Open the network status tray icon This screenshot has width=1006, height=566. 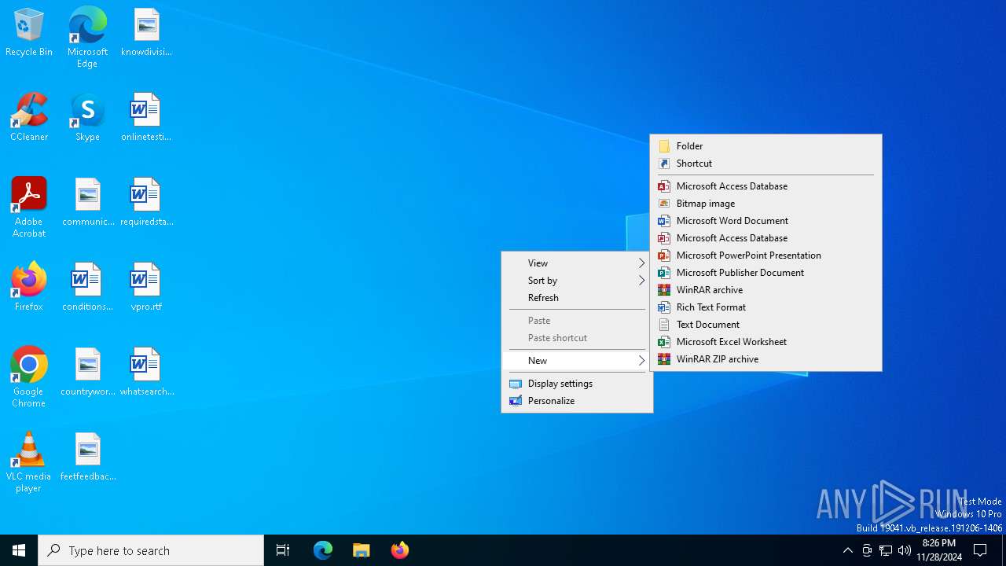coord(886,550)
